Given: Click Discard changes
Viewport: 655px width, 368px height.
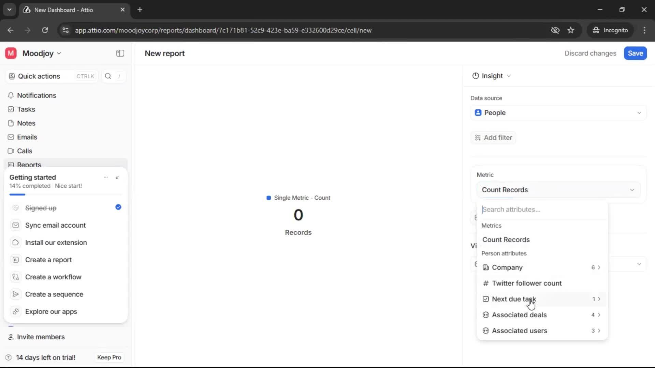Looking at the screenshot, I should (x=590, y=53).
